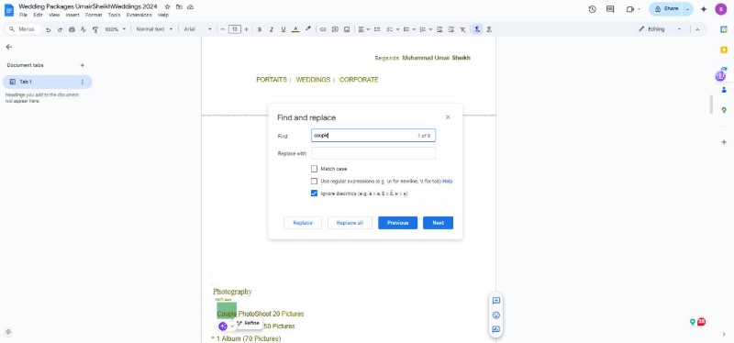
Task: Open the Help menu
Action: point(163,15)
